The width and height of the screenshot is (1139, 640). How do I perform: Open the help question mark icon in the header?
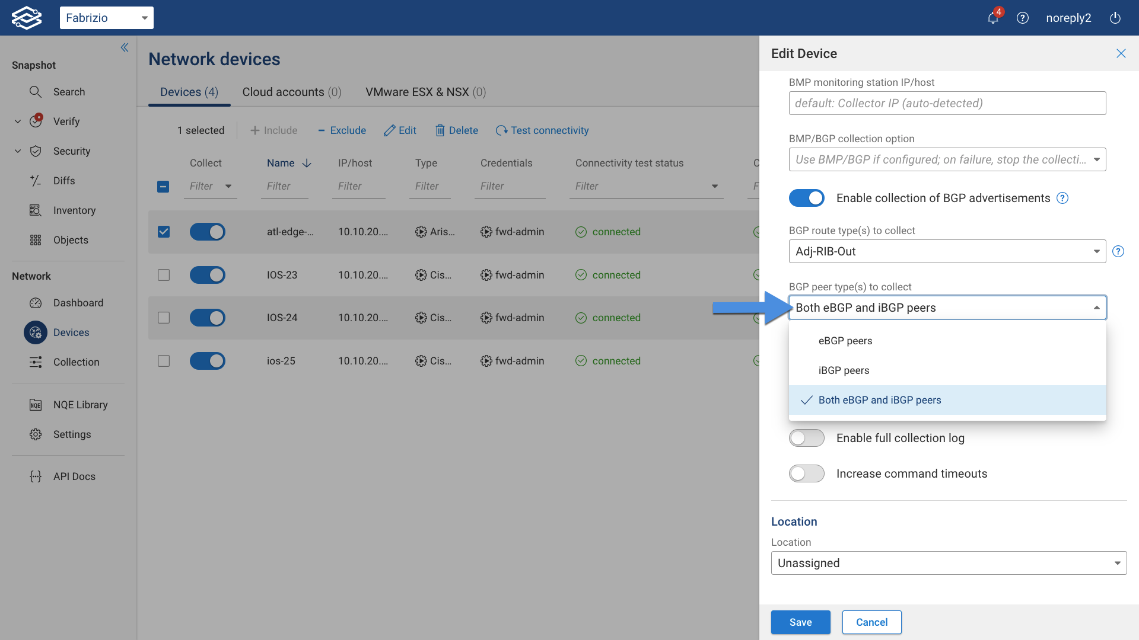click(x=1022, y=18)
